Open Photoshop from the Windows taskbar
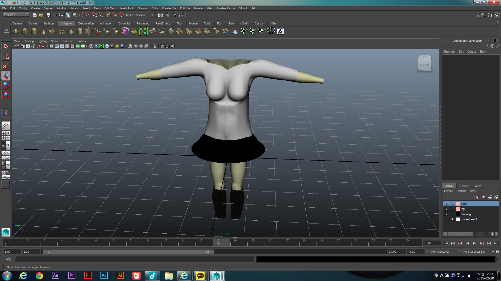501x281 pixels. pyautogui.click(x=104, y=276)
